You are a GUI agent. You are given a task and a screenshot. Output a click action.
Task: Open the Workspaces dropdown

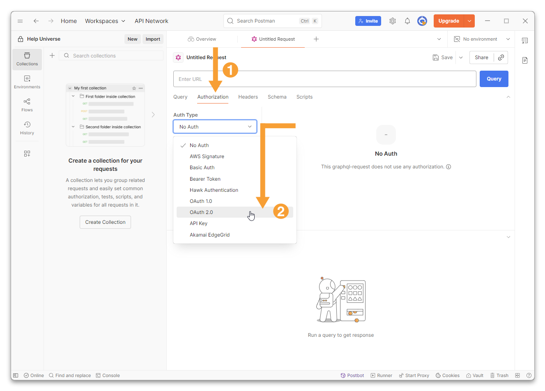click(x=105, y=21)
